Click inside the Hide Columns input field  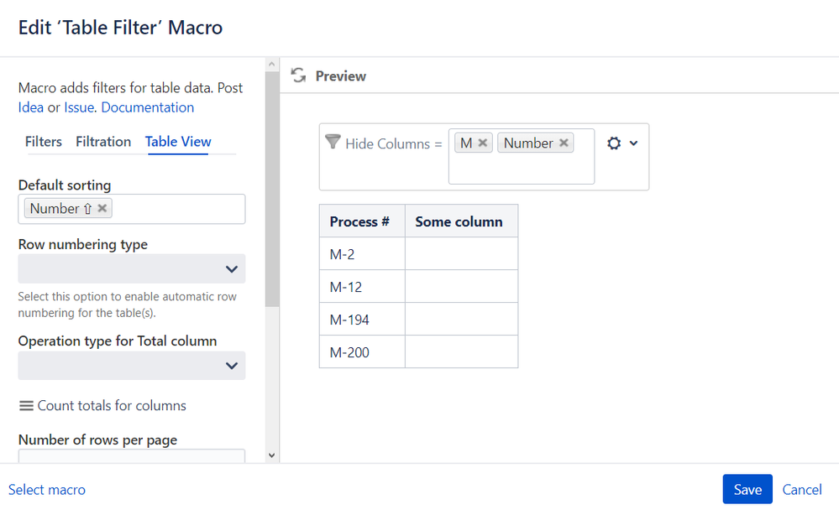(x=521, y=169)
